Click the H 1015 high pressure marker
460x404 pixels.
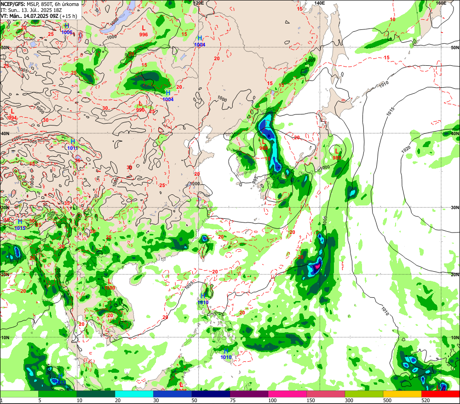pos(20,225)
